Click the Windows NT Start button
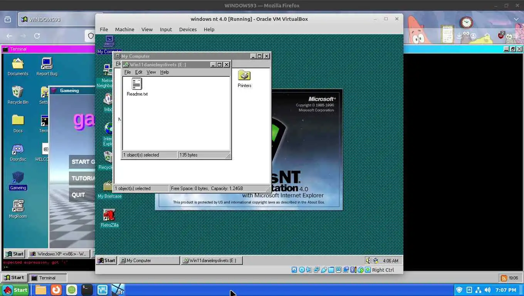The height and width of the screenshot is (296, 524). [106, 261]
